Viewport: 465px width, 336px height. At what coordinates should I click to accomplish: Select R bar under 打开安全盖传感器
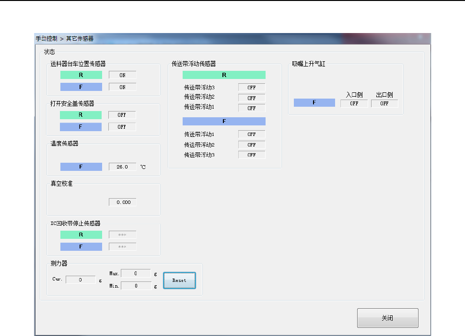[81, 115]
